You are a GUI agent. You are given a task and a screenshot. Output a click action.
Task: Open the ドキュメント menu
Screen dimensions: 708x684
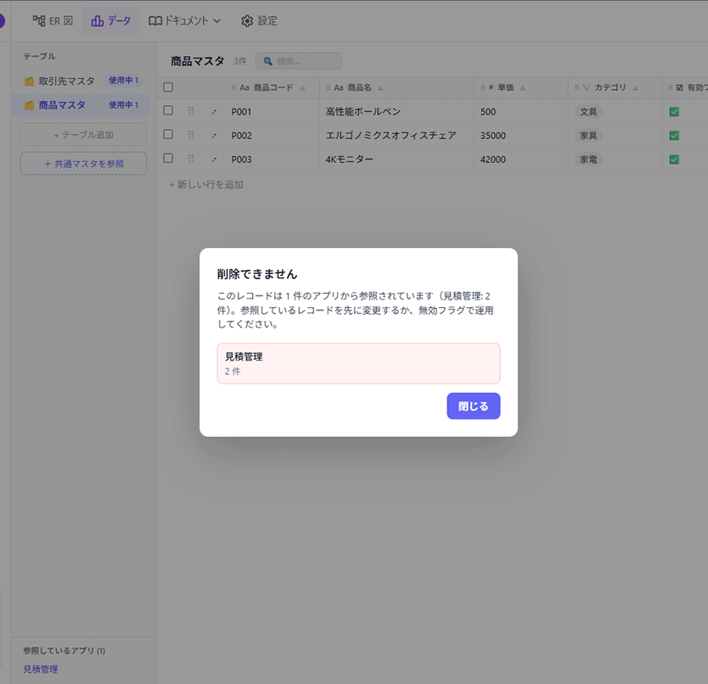tap(185, 20)
